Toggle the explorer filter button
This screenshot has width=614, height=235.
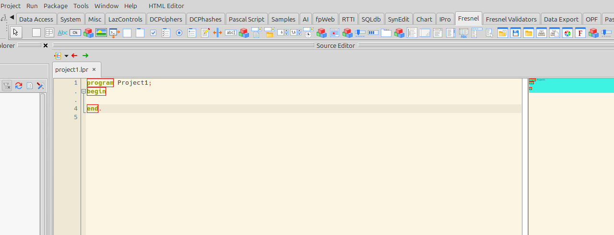[x=7, y=86]
